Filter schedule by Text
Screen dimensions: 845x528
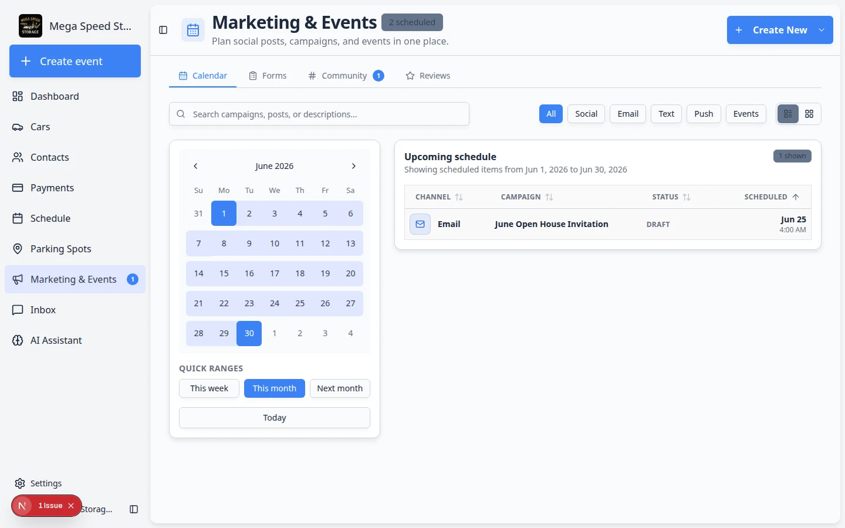click(x=666, y=114)
